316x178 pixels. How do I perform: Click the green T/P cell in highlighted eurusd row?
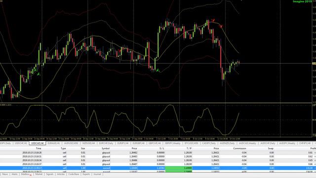click(x=179, y=168)
